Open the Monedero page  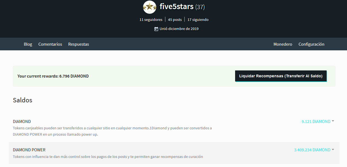pos(283,44)
